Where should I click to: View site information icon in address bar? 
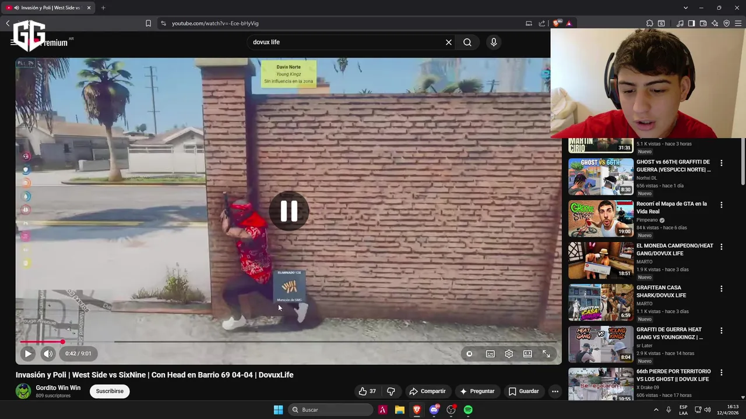[x=163, y=23]
